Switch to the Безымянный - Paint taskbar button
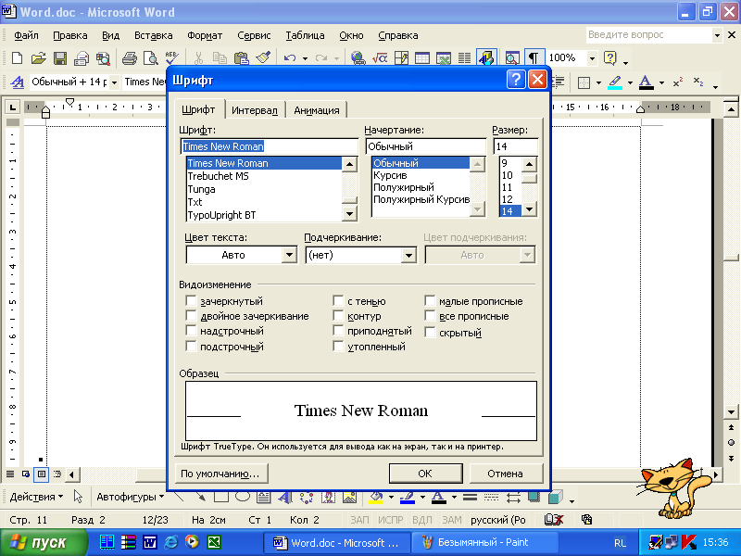741x556 pixels. [x=484, y=542]
